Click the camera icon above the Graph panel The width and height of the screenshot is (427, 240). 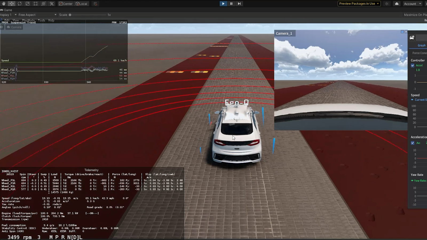click(x=411, y=38)
